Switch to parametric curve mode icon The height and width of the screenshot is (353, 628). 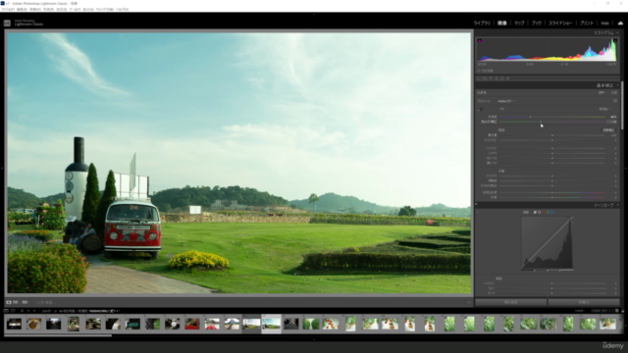pyautogui.click(x=535, y=212)
